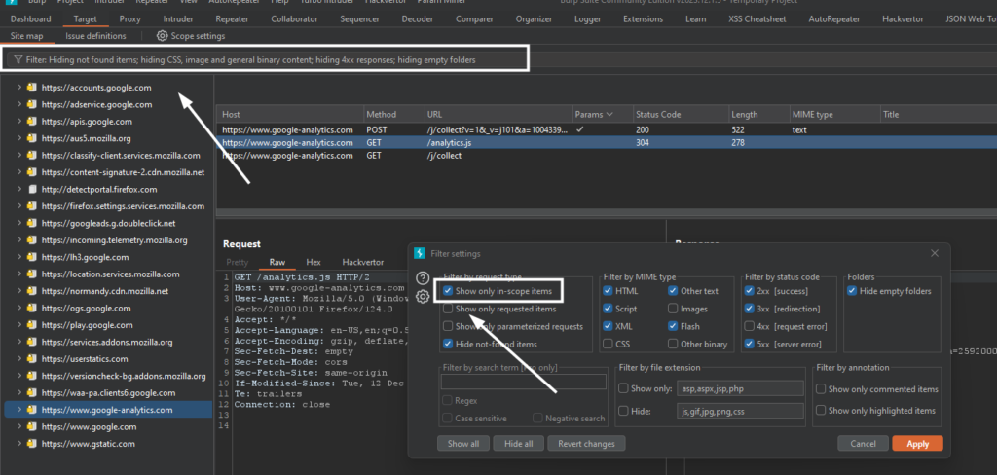Viewport: 997px width, 475px height.
Task: Click the Show all button
Action: [x=462, y=443]
